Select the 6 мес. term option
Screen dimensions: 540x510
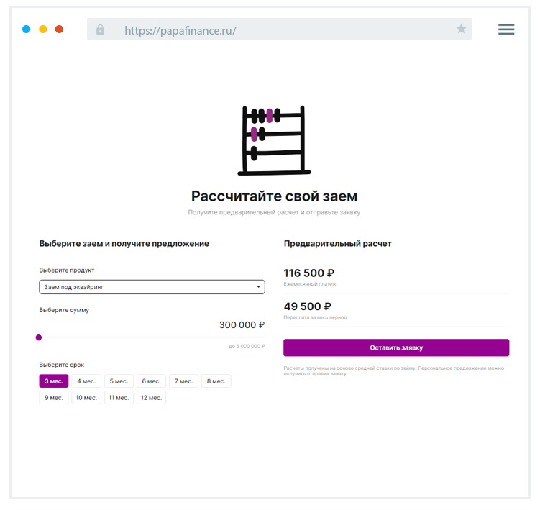(151, 381)
